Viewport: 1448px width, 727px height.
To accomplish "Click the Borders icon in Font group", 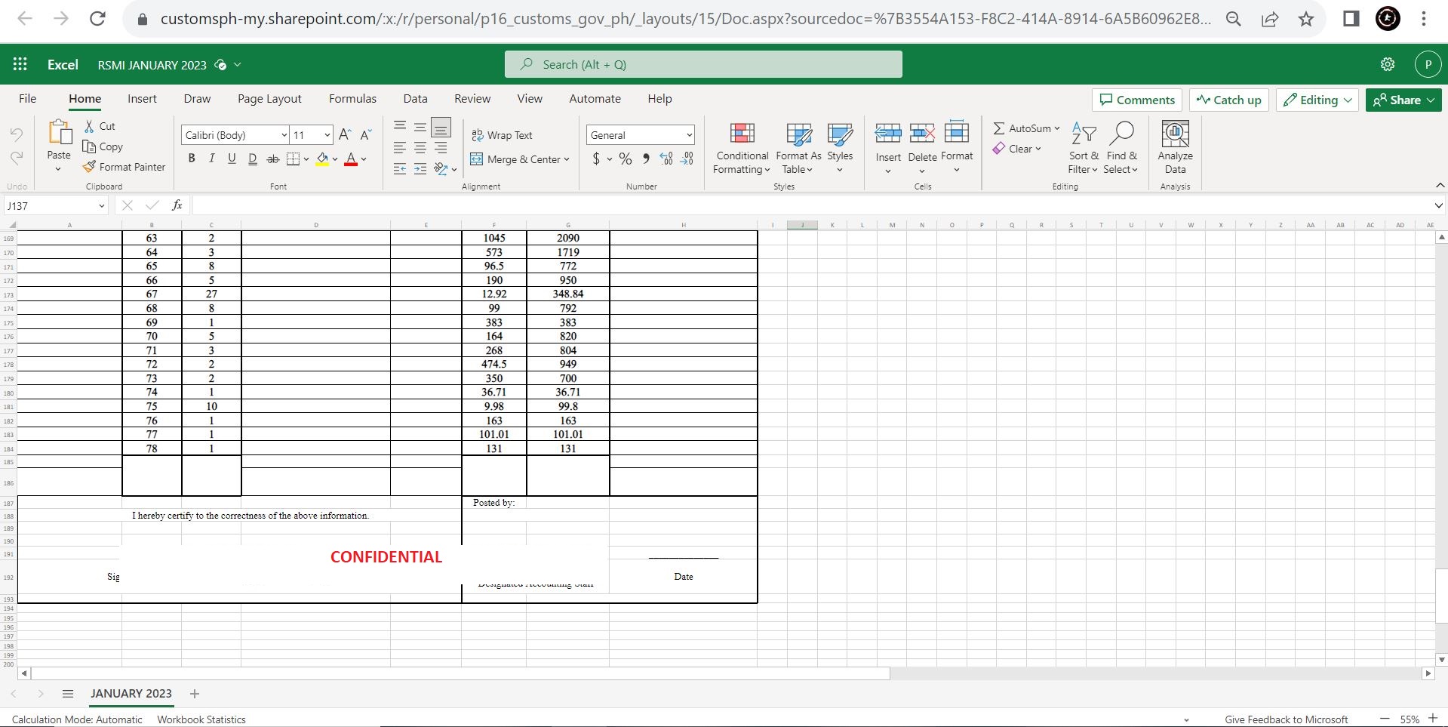I will 293,159.
